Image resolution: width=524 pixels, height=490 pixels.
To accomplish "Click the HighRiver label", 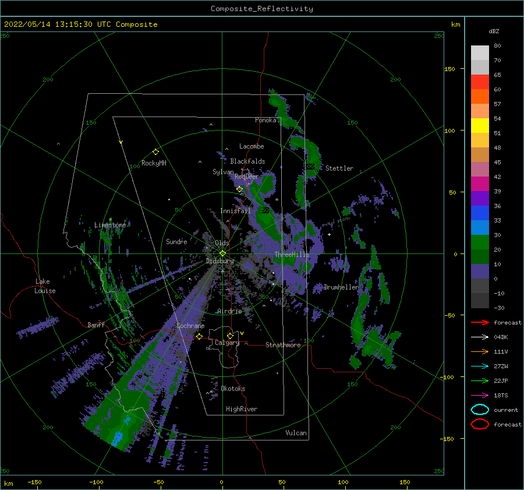I will click(x=242, y=409).
